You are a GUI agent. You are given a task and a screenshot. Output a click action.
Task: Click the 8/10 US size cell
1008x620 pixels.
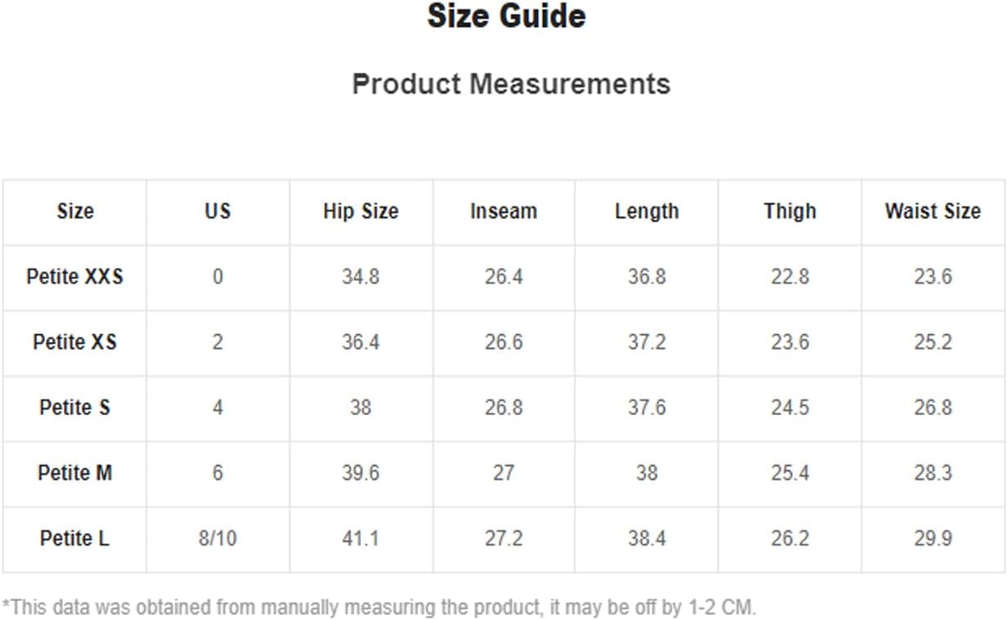217,539
